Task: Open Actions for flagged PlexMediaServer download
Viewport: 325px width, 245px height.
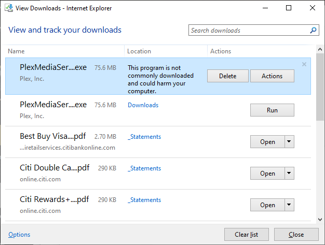Action: [x=272, y=76]
